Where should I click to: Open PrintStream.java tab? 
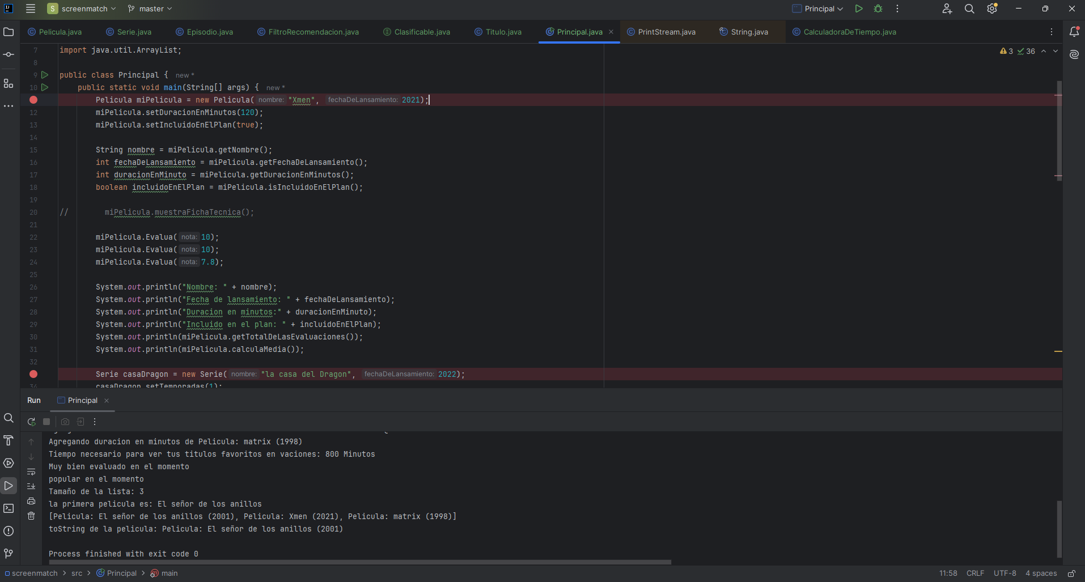(661, 32)
